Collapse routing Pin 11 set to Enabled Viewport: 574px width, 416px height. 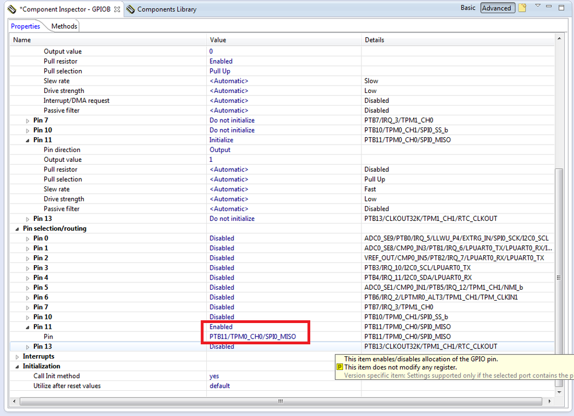[28, 327]
